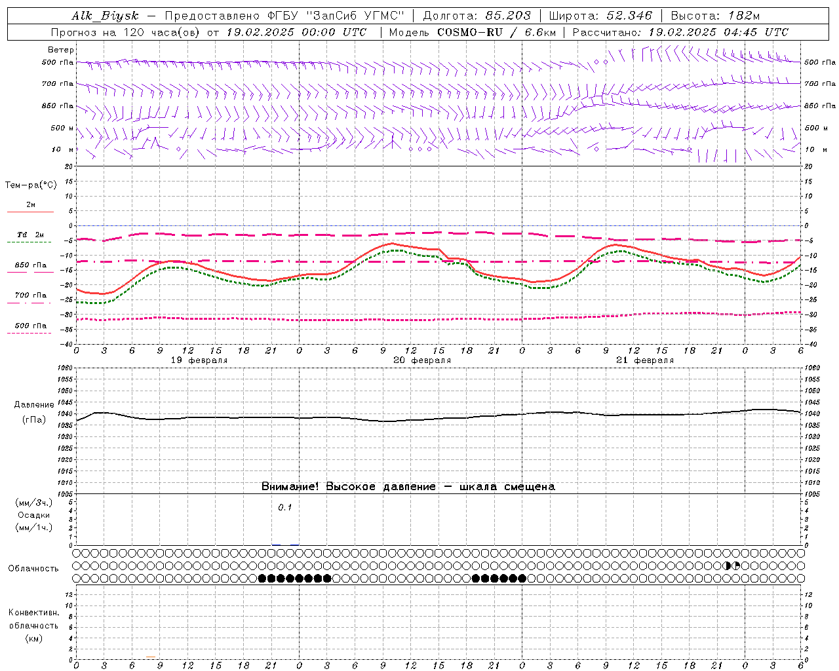Click the date label '20 февраля'
The image size is (839, 671).
click(422, 360)
